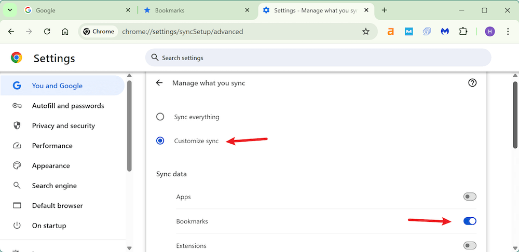Open the Malwarebytes extension icon

click(x=445, y=32)
